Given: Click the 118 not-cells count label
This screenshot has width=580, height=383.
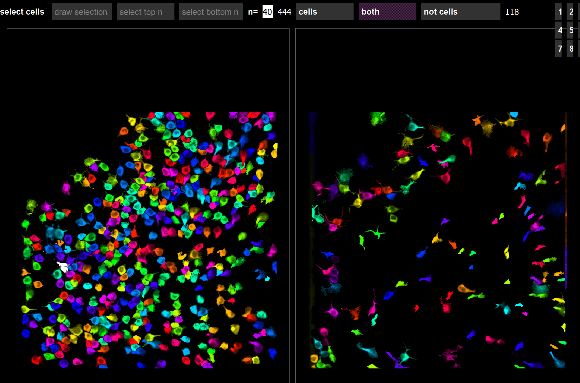Looking at the screenshot, I should (512, 12).
